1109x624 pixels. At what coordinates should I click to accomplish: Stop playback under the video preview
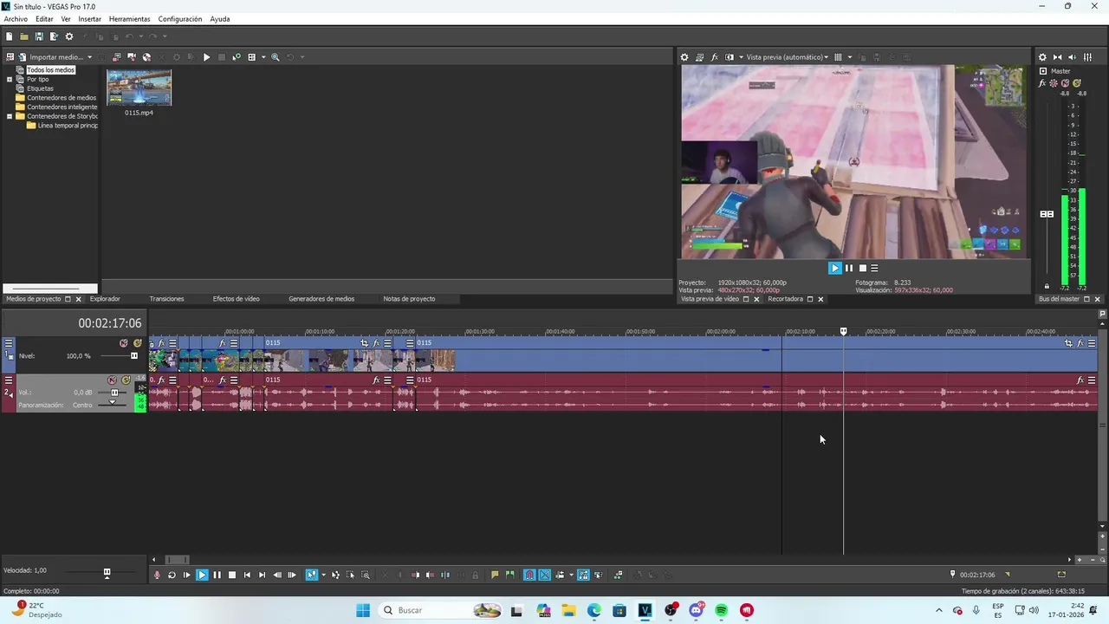[862, 269]
